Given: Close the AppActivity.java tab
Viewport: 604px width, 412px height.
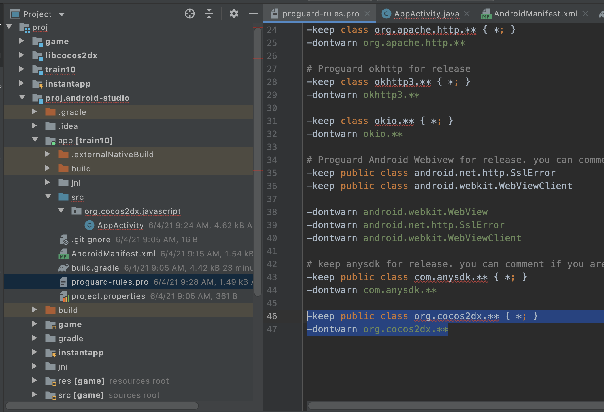Looking at the screenshot, I should [467, 14].
